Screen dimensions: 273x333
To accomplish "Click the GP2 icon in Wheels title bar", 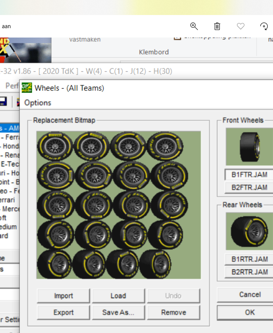I will [x=27, y=87].
